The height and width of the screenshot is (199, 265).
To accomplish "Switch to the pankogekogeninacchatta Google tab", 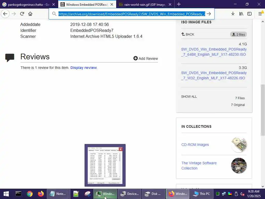I will click(x=29, y=4).
